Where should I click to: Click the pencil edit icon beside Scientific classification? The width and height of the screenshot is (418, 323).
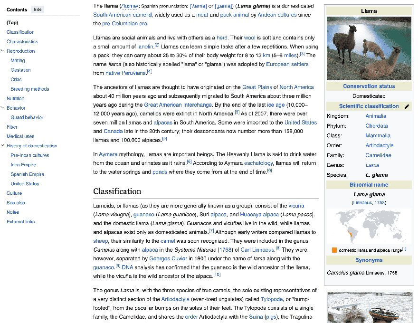407,107
